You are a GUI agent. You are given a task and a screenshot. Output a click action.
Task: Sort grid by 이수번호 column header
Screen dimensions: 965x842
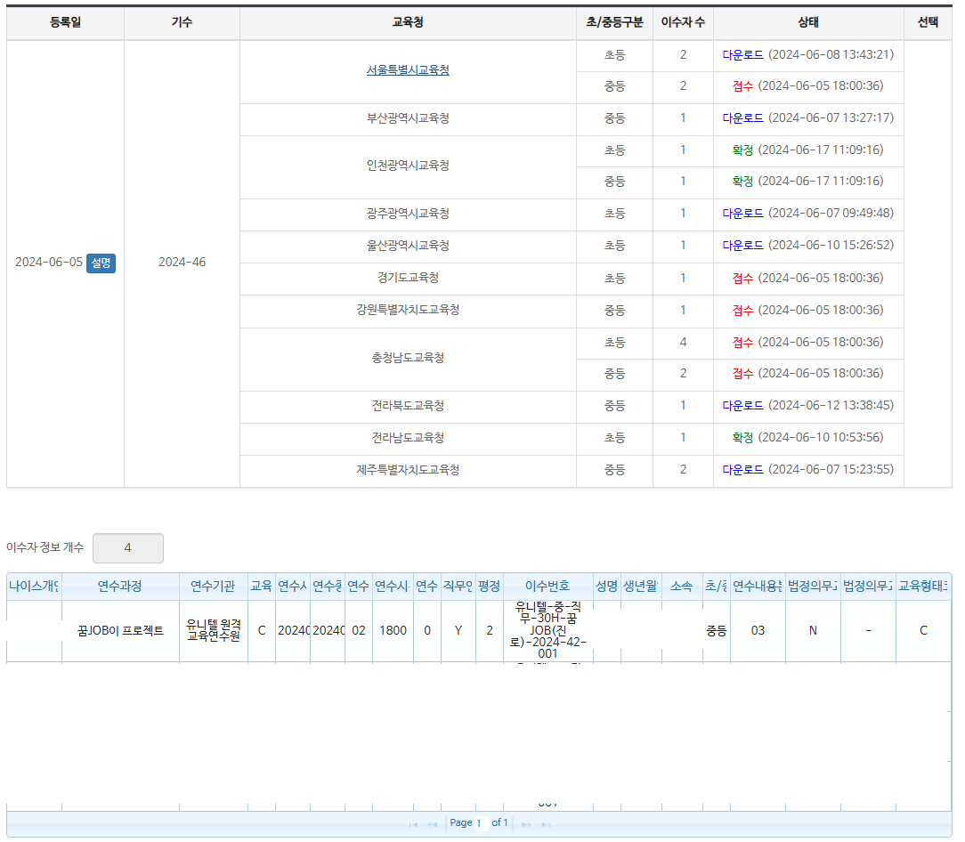coord(547,587)
